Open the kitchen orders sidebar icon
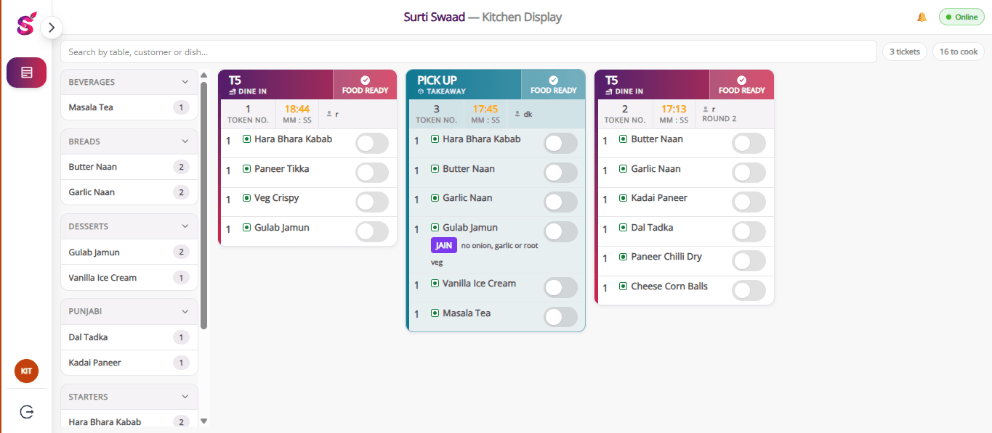 pyautogui.click(x=27, y=73)
